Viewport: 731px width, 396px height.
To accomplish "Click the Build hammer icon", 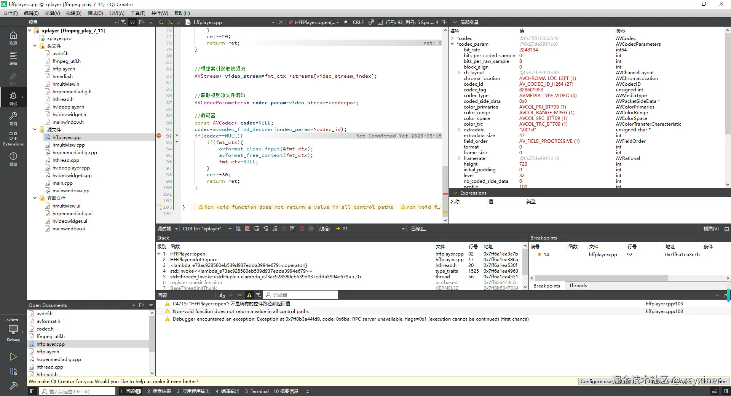I will 13,386.
